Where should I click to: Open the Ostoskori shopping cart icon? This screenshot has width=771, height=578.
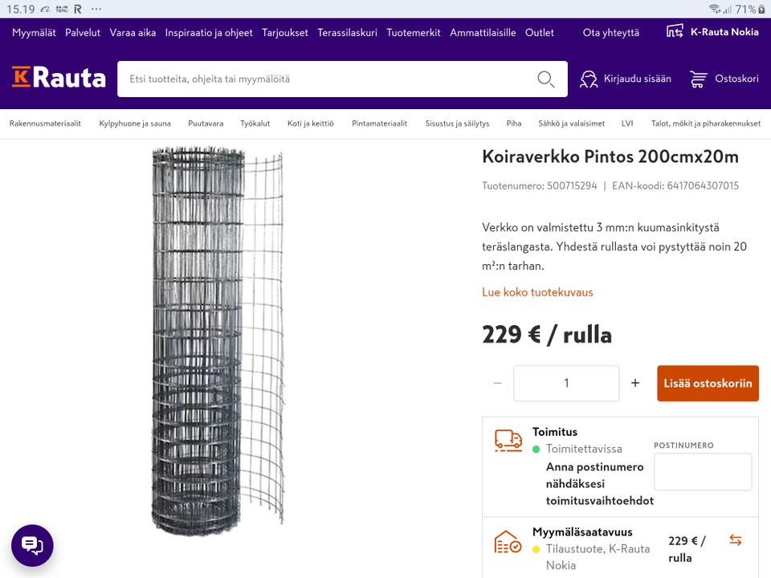click(x=697, y=79)
